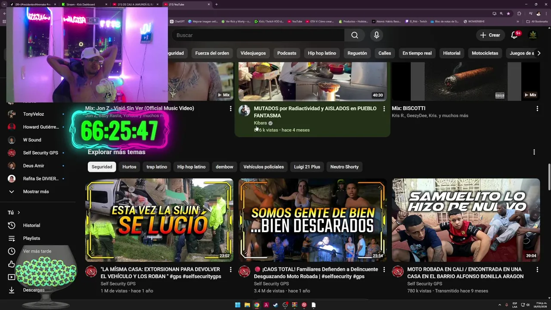Open Self Security GPS avatar under MOTO ROBADA
Screen dimensions: 551x310
point(398,272)
